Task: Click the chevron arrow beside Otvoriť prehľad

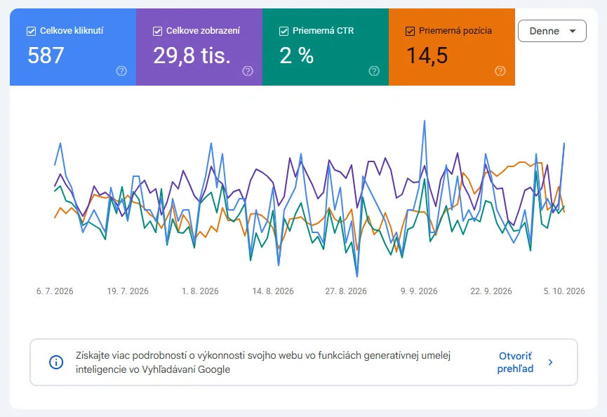Action: [x=550, y=362]
